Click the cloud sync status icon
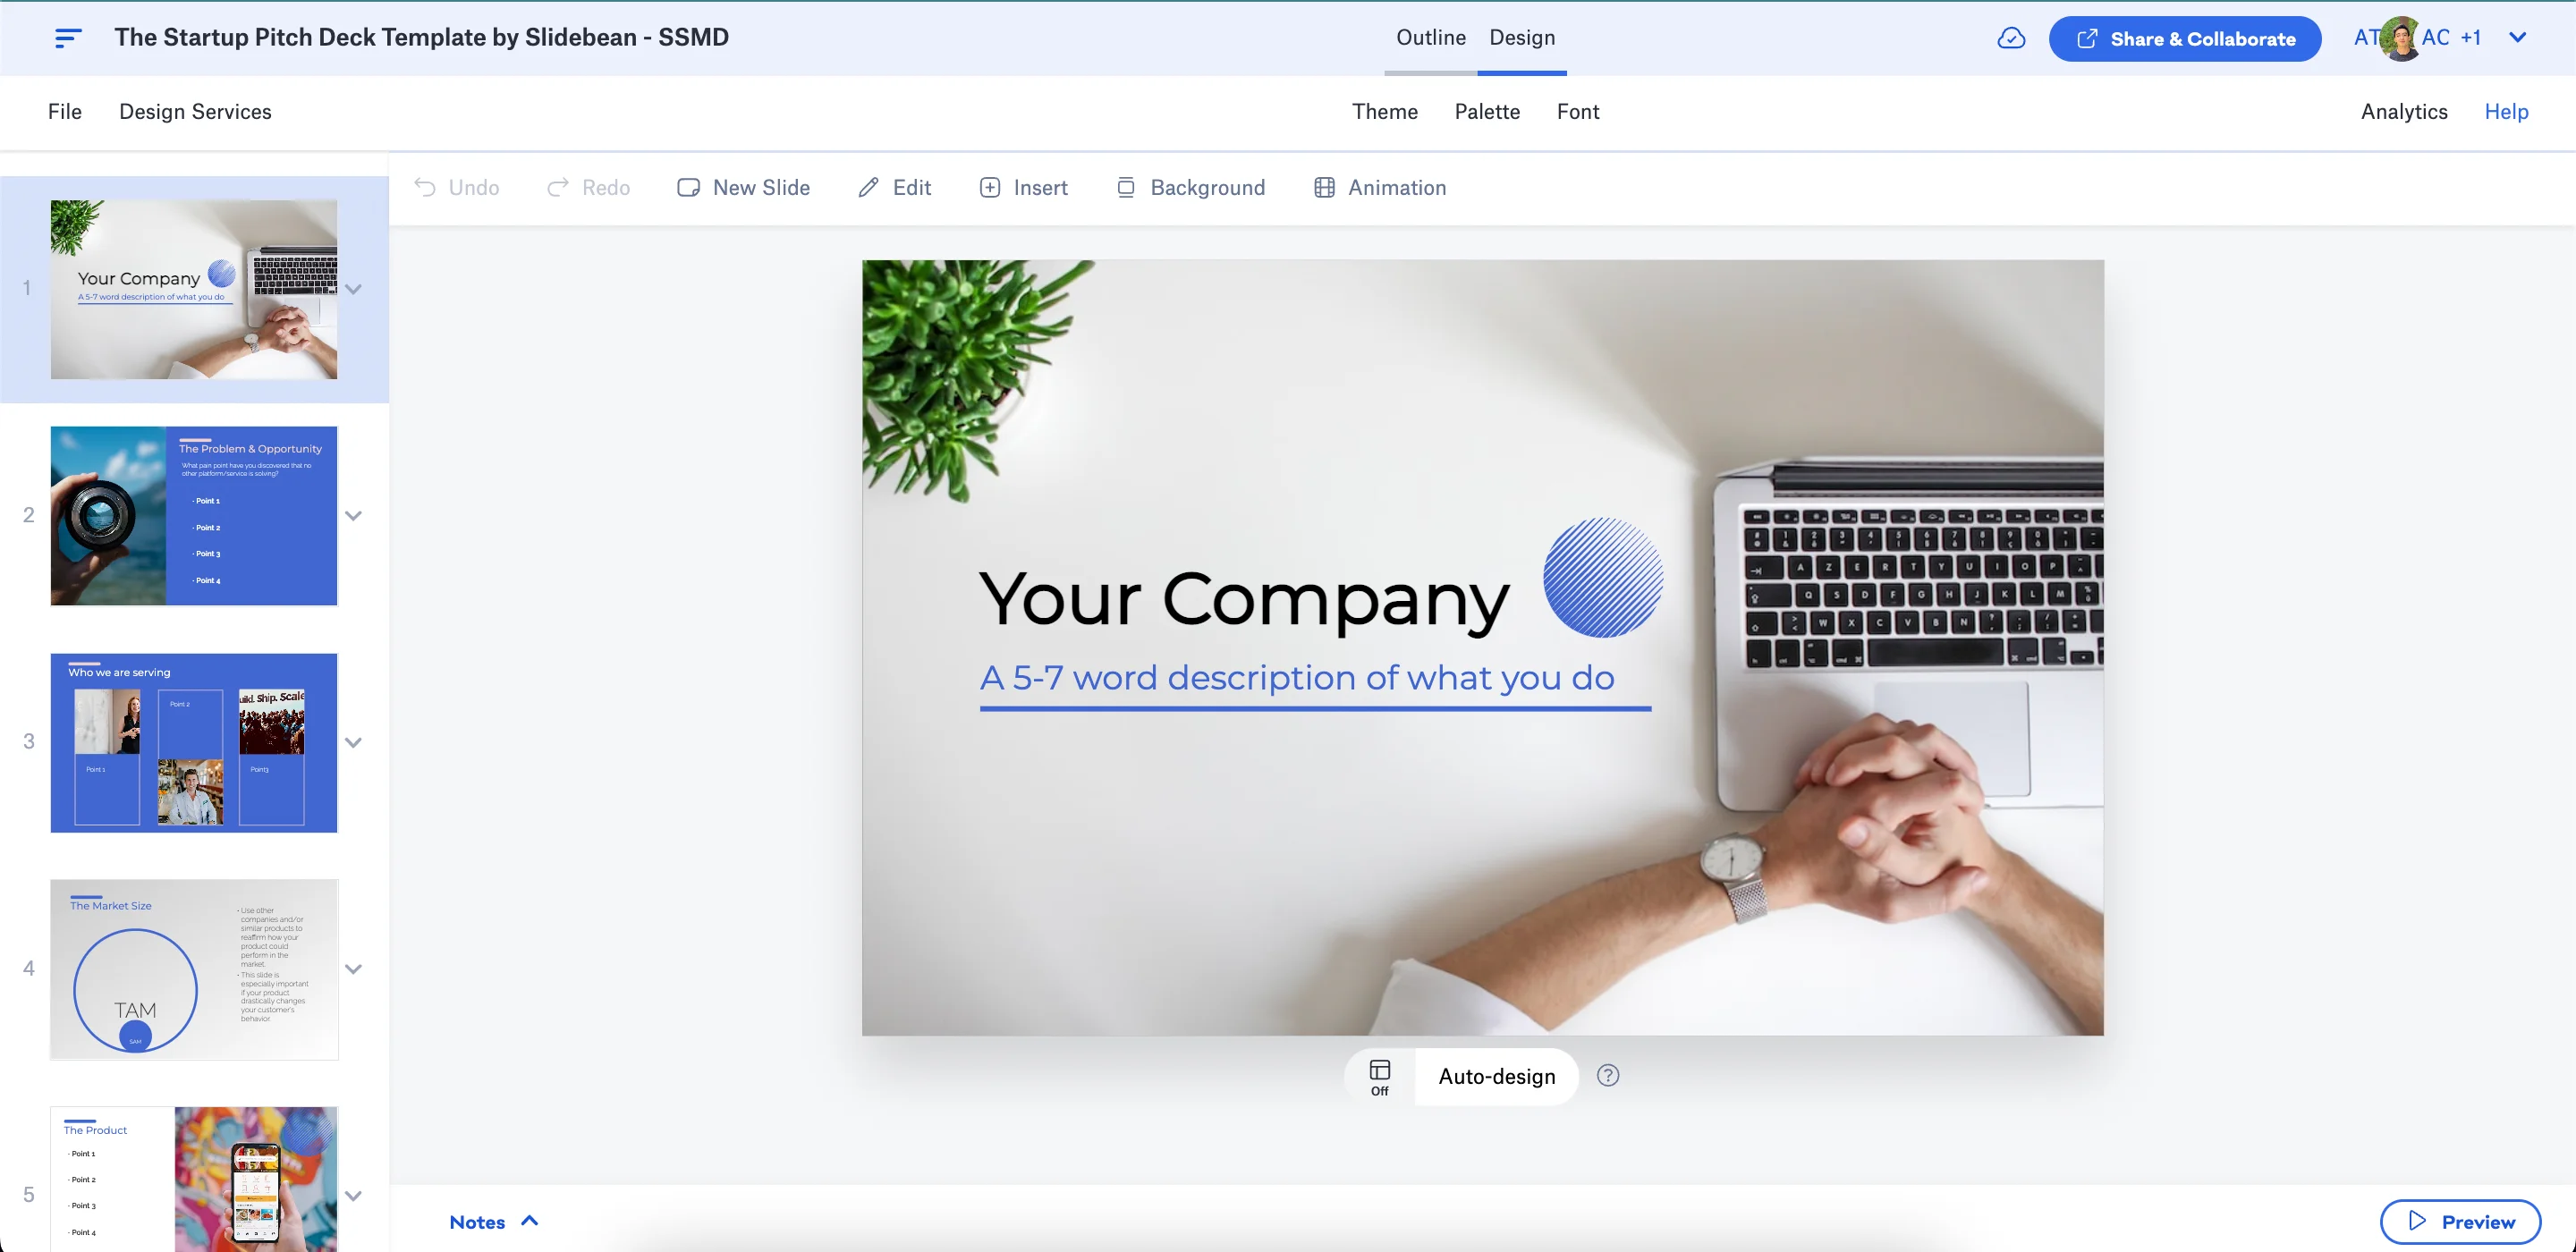Image resolution: width=2576 pixels, height=1252 pixels. click(2011, 38)
